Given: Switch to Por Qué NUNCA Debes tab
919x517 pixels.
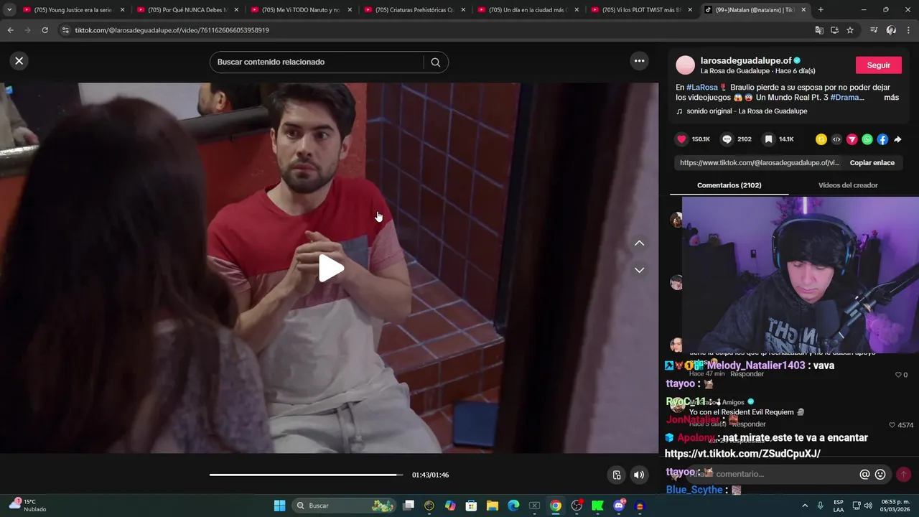Looking at the screenshot, I should pos(187,10).
